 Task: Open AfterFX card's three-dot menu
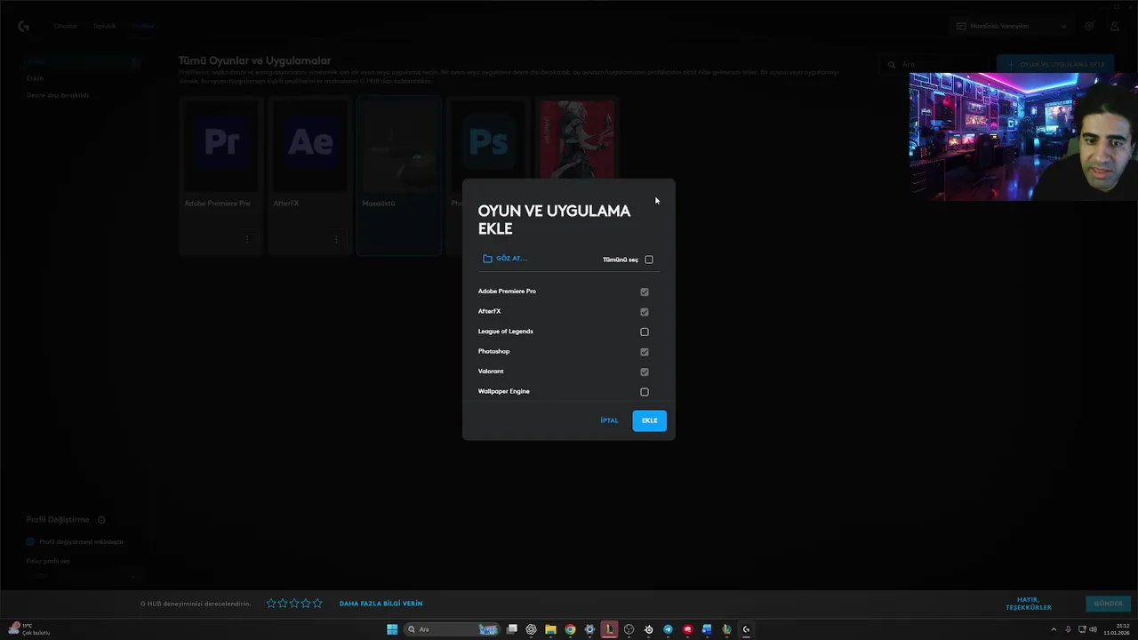pos(336,239)
